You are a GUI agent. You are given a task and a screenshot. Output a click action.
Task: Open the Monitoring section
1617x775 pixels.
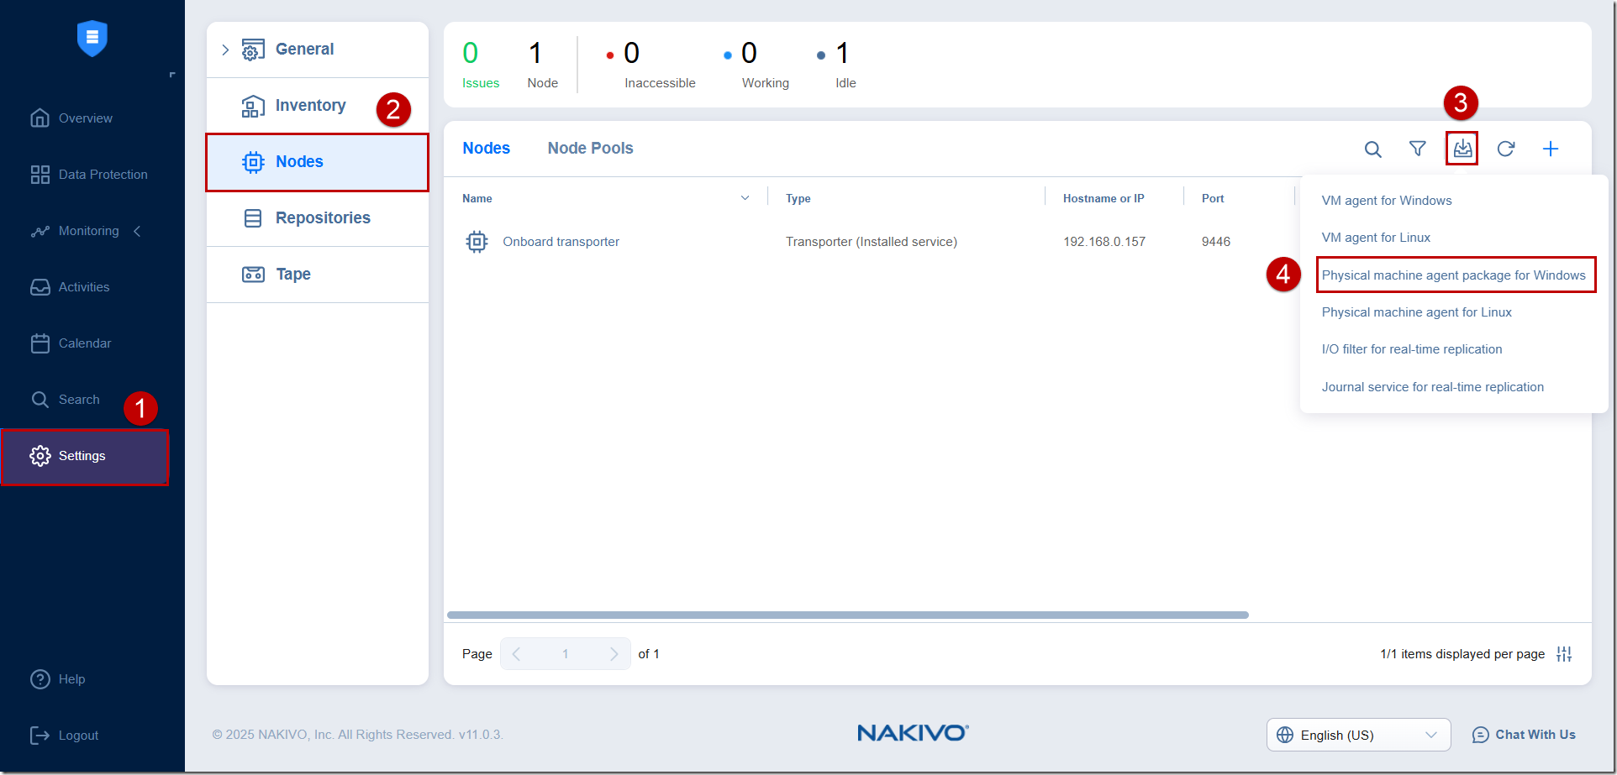(76, 231)
